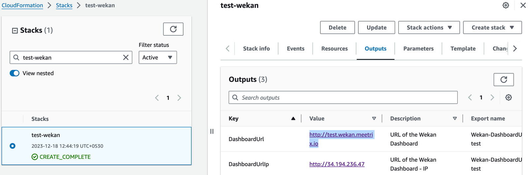Image resolution: width=528 pixels, height=175 pixels.
Task: Open Outputs table preferences gear
Action: (509, 97)
